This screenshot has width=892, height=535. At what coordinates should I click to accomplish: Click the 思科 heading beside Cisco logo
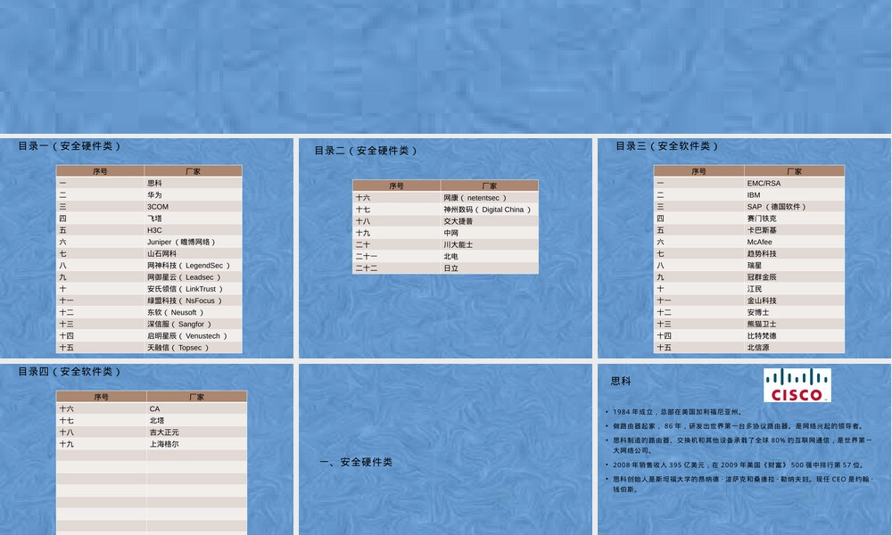click(x=621, y=381)
